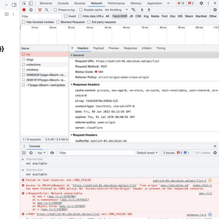Collapse the Response Headers section

[x=71, y=85]
